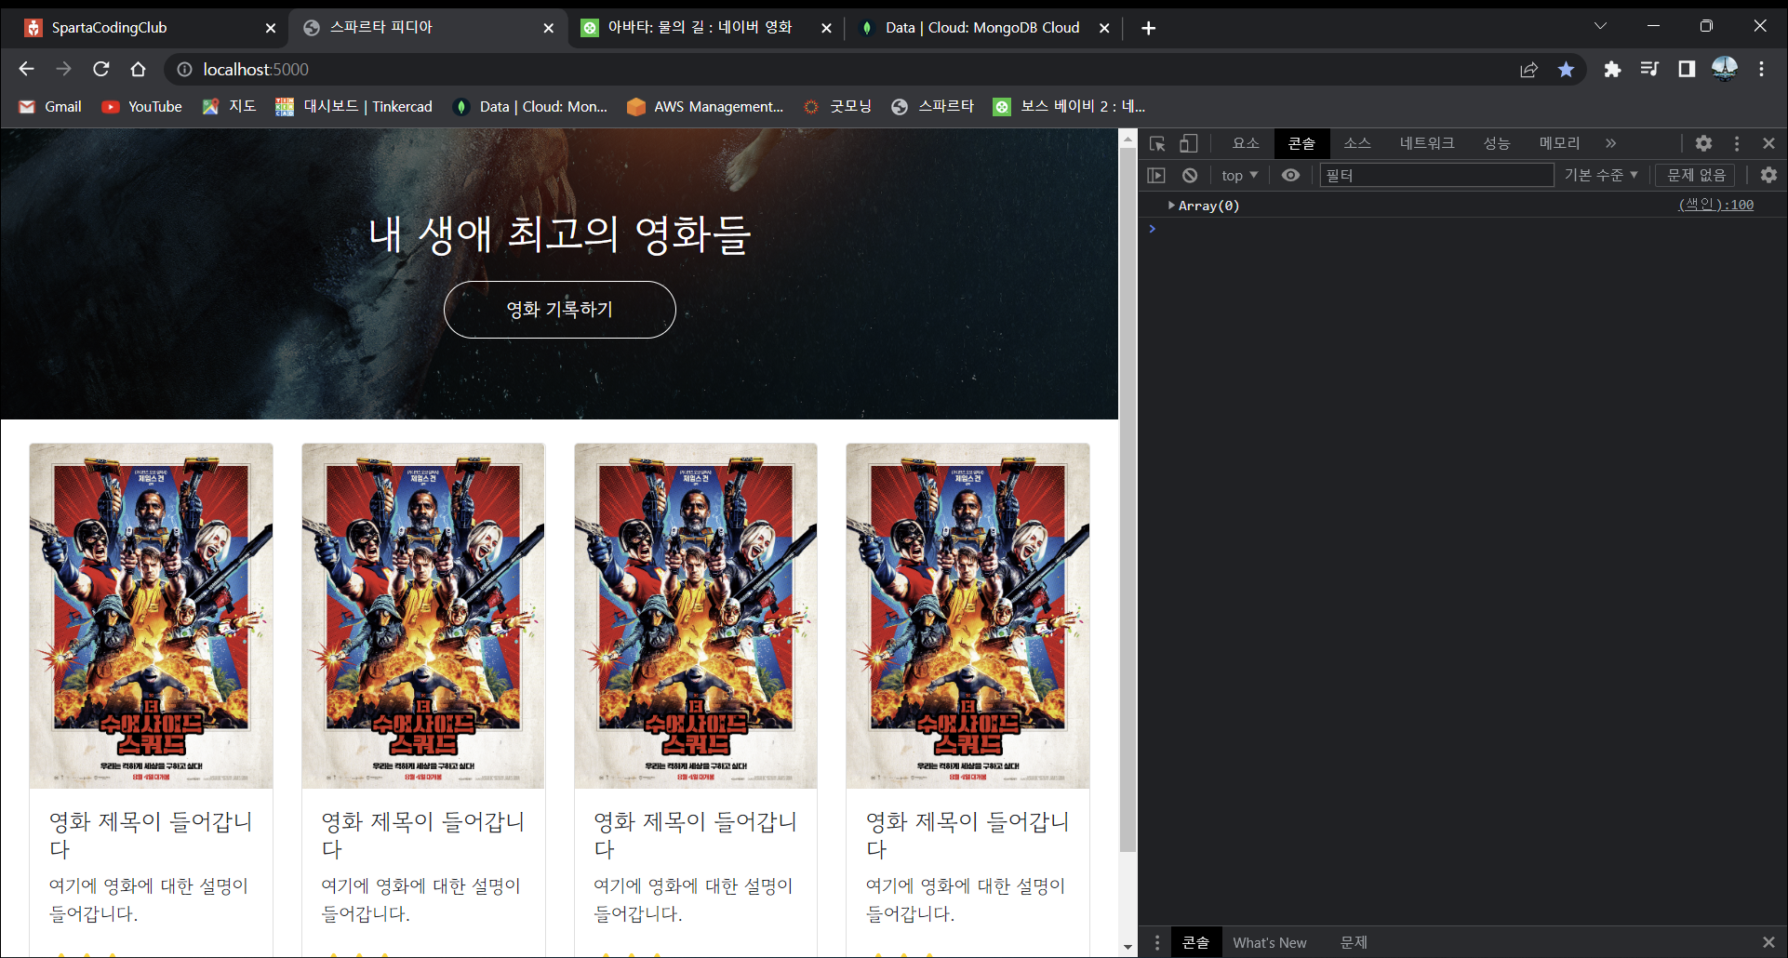Open console settings gear
The height and width of the screenshot is (958, 1788).
tap(1768, 175)
